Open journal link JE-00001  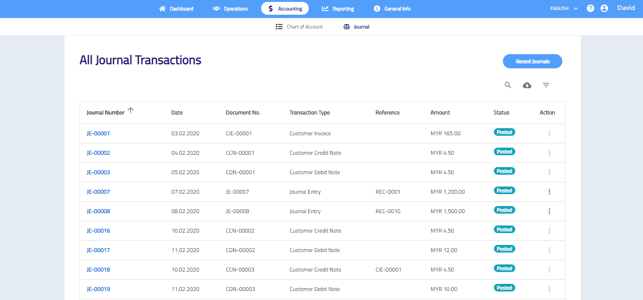click(x=98, y=133)
